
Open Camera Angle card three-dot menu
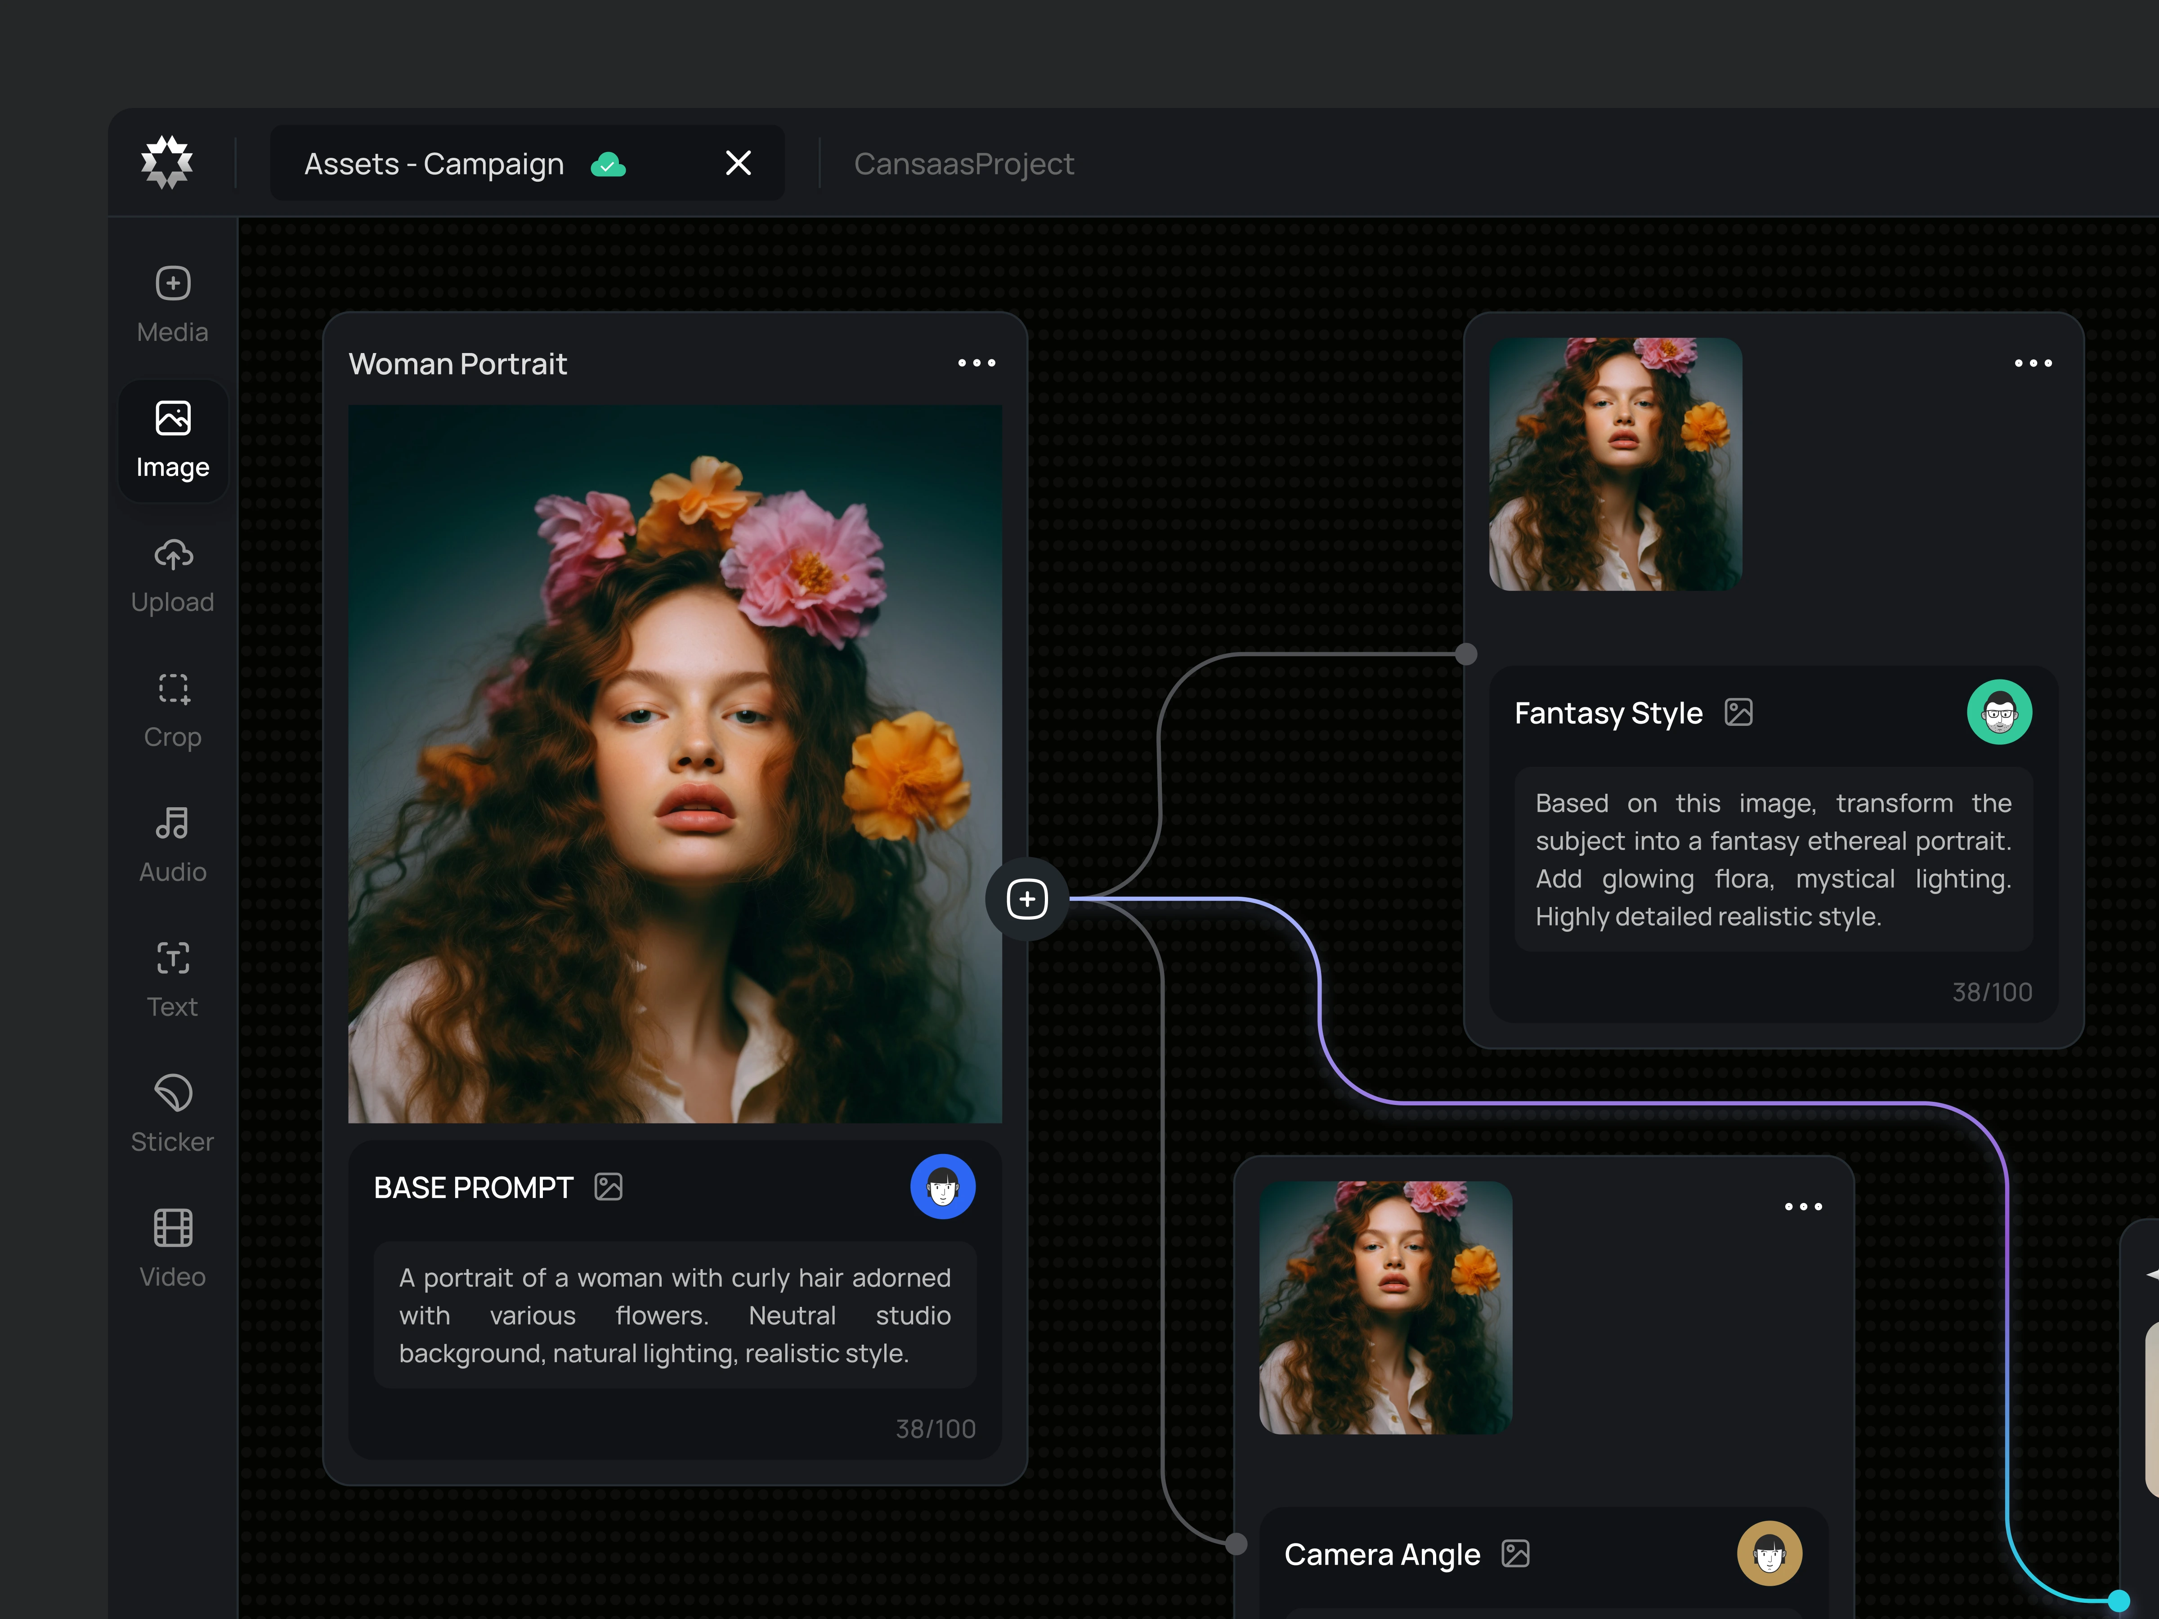pyautogui.click(x=1803, y=1207)
